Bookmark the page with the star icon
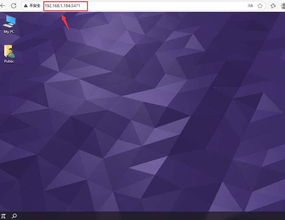This screenshot has width=285, height=220. pyautogui.click(x=260, y=6)
